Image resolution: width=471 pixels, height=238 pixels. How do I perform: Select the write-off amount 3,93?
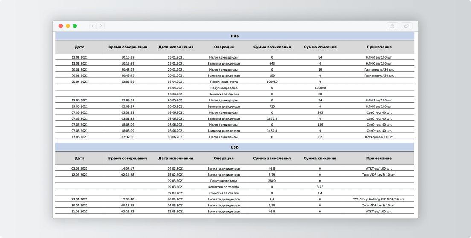tap(320, 187)
